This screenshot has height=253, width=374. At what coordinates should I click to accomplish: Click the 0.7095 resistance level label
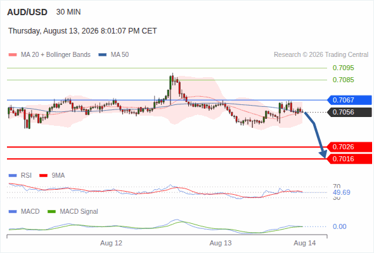pos(343,68)
